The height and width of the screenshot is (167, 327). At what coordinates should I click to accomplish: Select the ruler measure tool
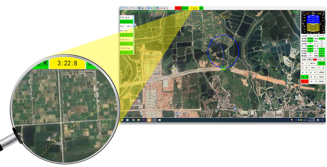tap(133, 8)
